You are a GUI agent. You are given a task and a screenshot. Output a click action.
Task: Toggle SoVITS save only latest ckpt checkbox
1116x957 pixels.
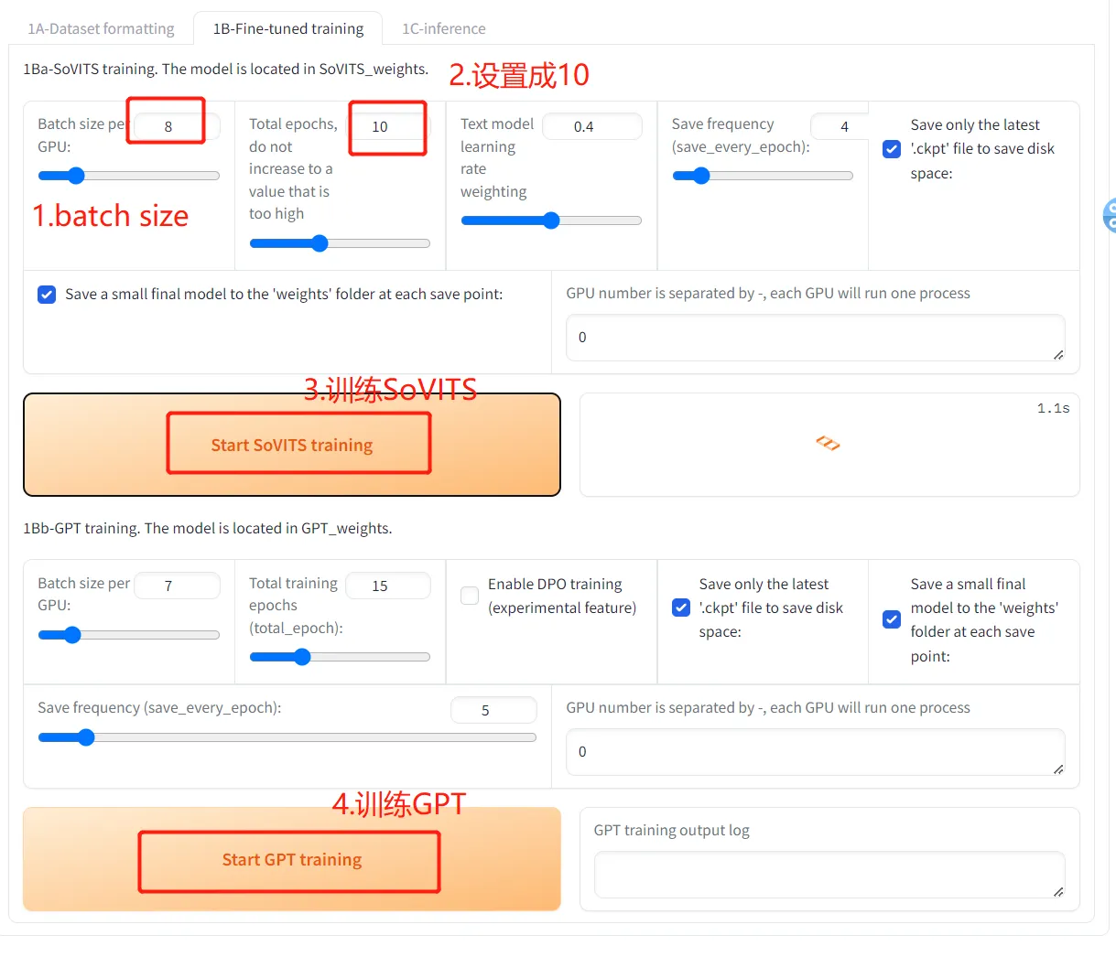892,149
